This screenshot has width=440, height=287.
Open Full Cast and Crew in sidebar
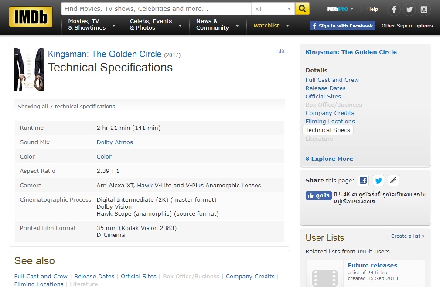pyautogui.click(x=332, y=80)
